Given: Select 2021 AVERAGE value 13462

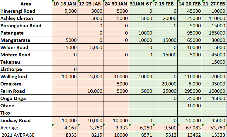Looking at the screenshot, I should (190, 134).
